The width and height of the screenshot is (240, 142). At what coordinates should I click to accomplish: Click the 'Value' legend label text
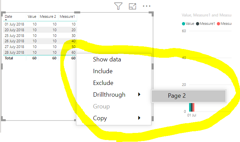190,23
